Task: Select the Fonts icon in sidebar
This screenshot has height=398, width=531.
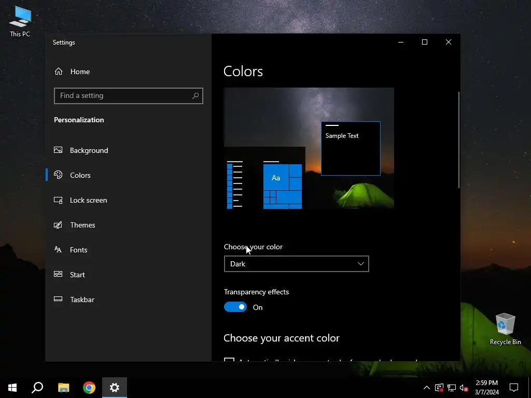Action: [x=58, y=249]
